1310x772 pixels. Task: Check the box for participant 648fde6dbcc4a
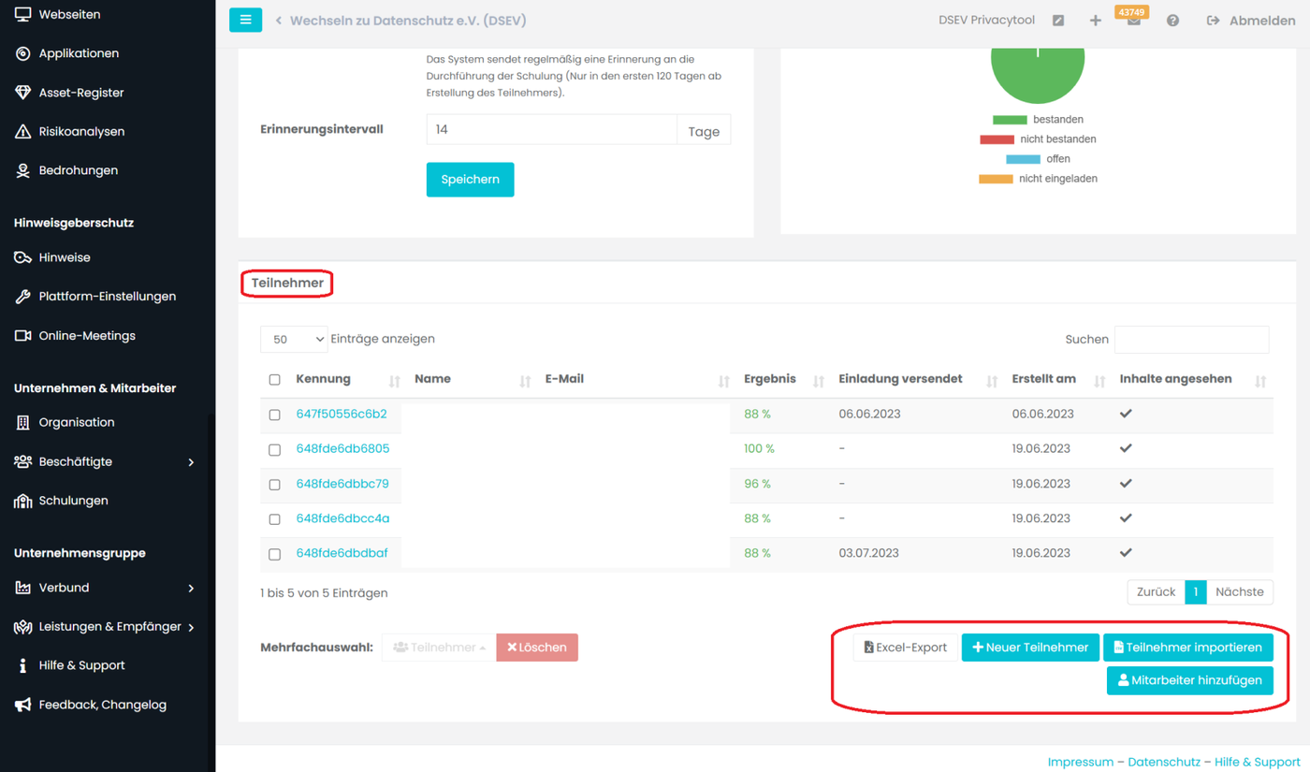tap(274, 519)
